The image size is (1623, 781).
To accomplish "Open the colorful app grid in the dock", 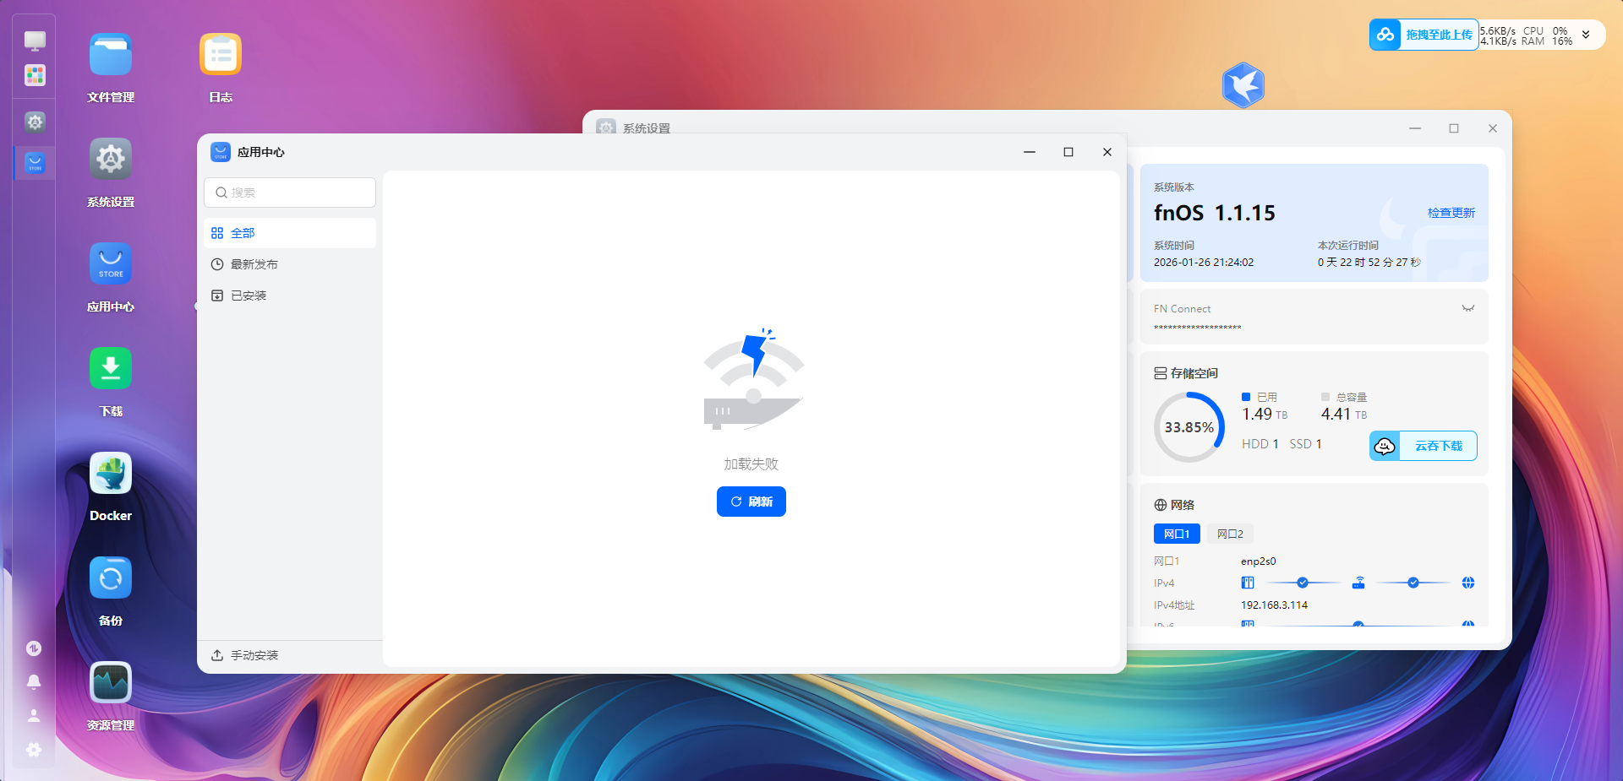I will 35,76.
